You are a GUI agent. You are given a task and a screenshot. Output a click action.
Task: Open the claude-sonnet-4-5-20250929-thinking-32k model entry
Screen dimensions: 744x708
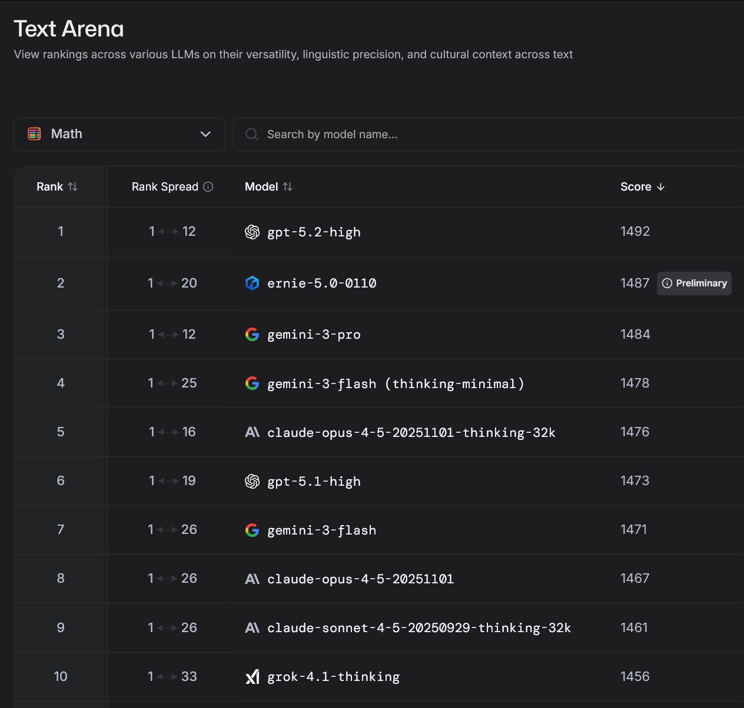click(x=418, y=628)
